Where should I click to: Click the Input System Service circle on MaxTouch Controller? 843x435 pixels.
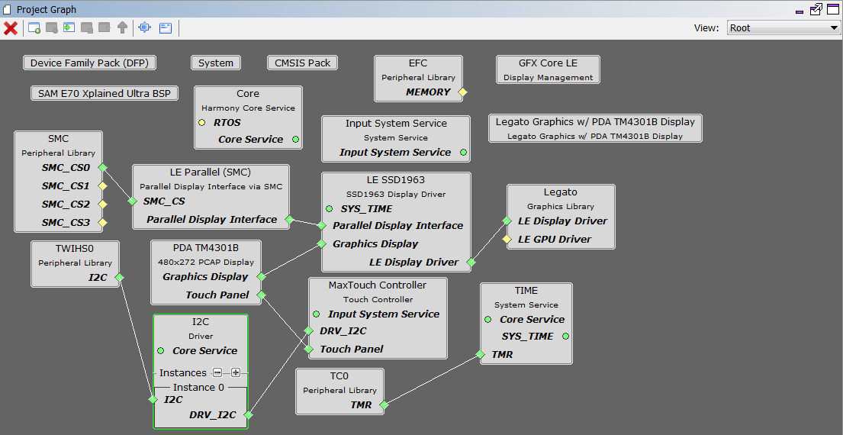point(316,314)
